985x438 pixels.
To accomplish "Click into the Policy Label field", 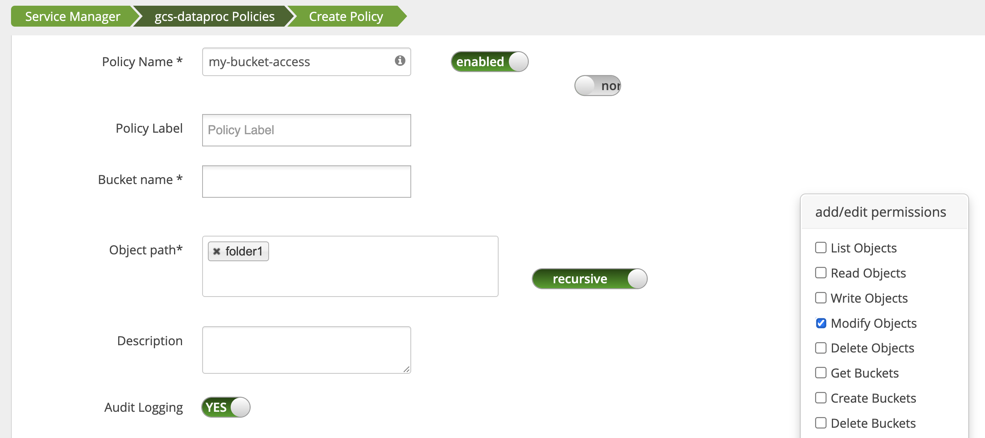I will tap(306, 130).
